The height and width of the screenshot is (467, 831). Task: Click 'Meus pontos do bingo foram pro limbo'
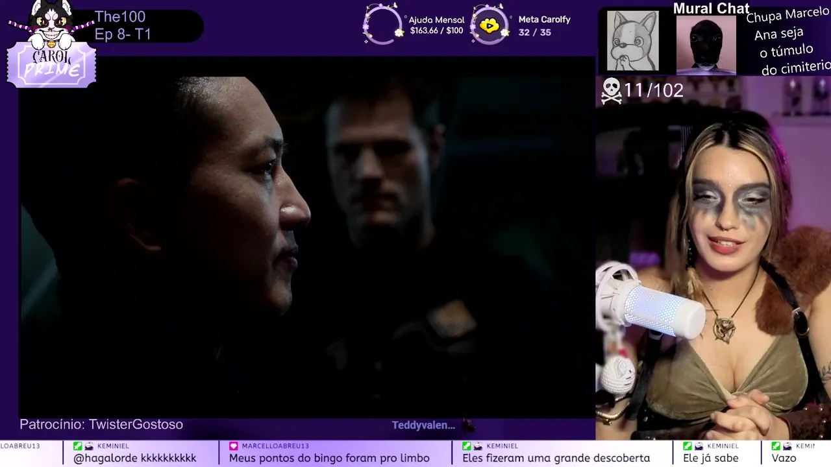(x=329, y=458)
